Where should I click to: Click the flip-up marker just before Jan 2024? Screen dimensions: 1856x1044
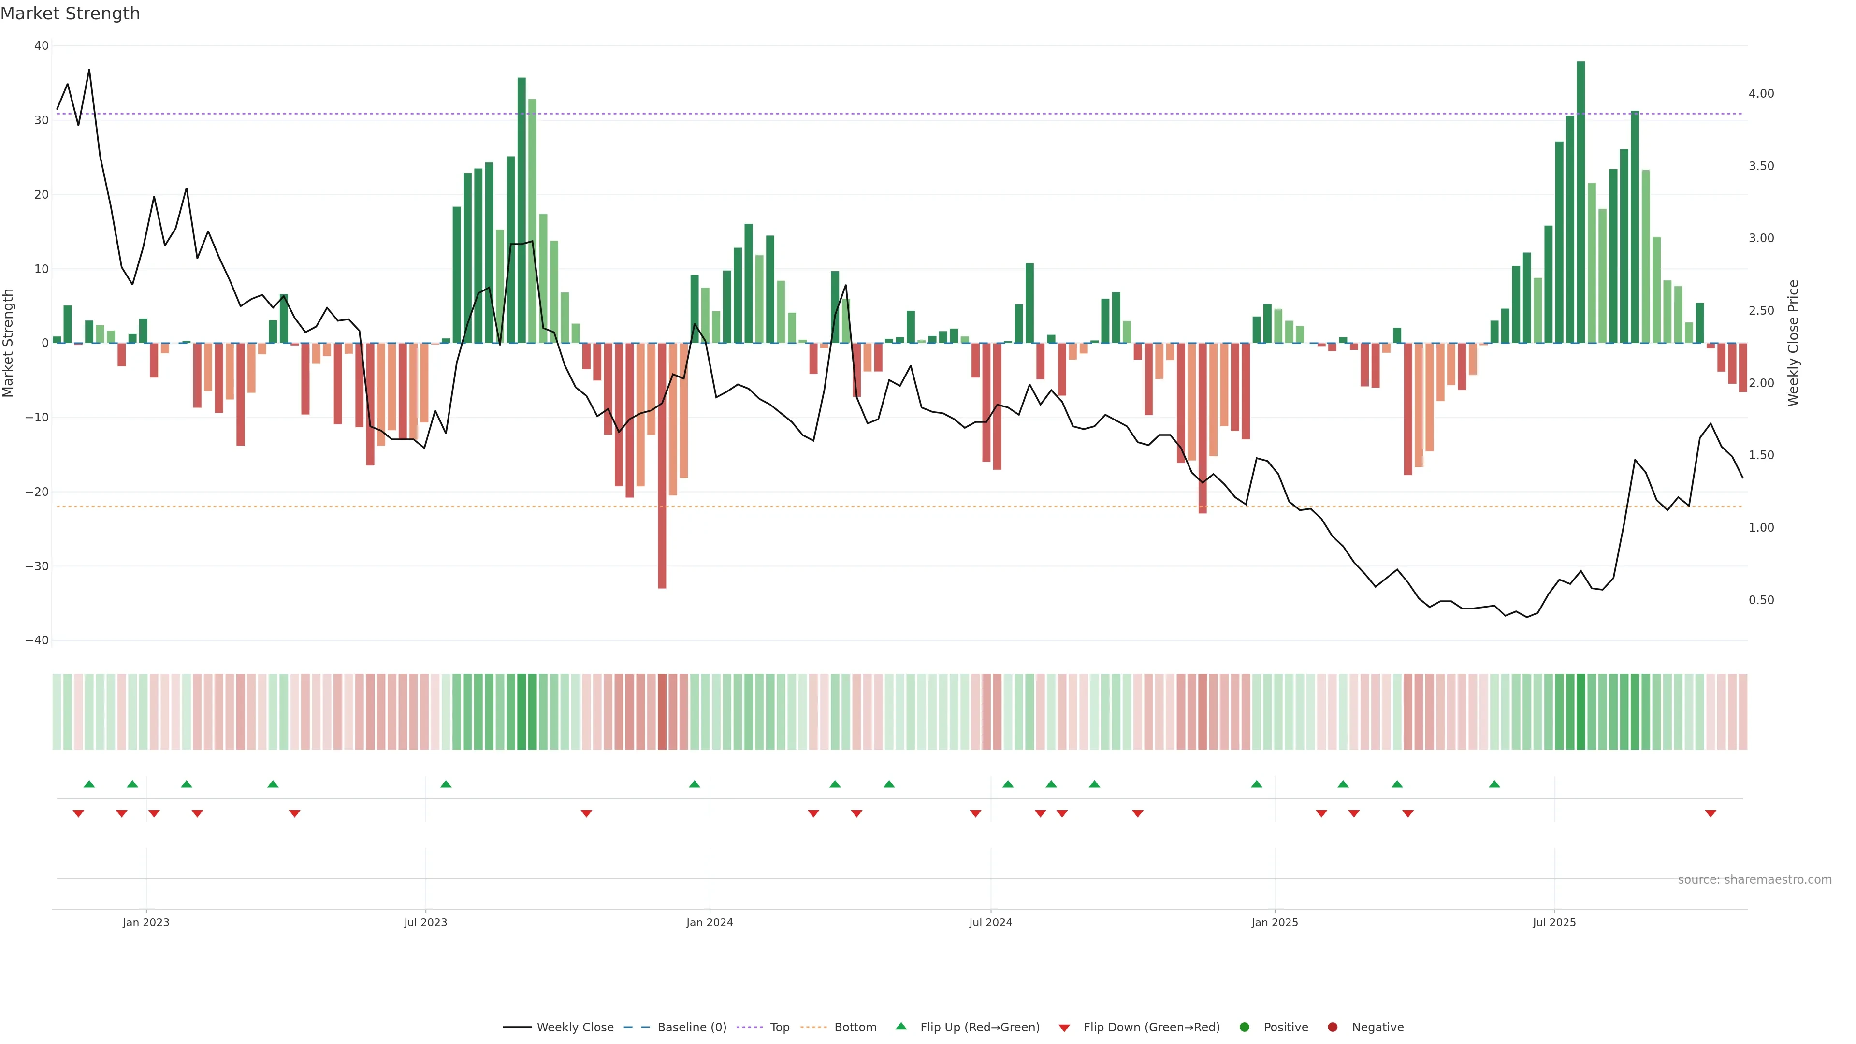pos(695,784)
